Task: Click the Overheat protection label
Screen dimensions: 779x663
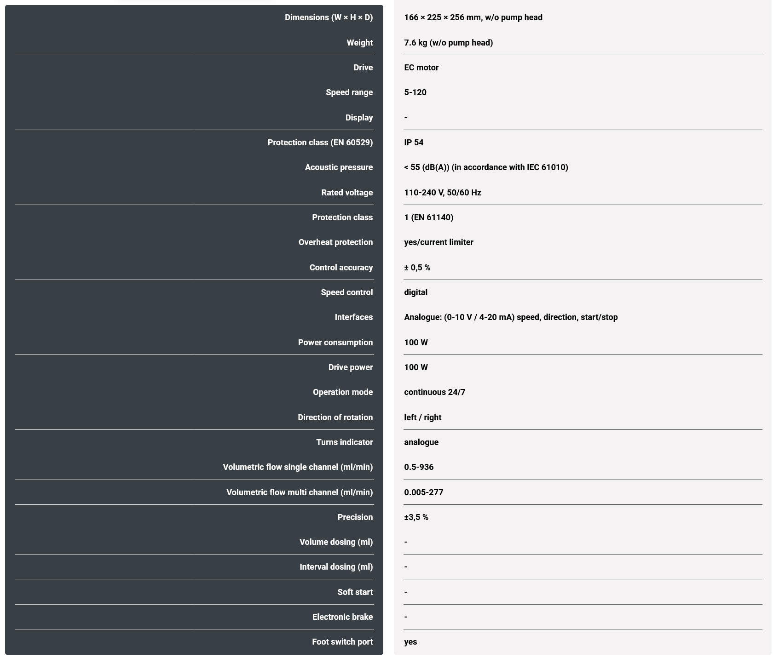Action: pyautogui.click(x=335, y=242)
